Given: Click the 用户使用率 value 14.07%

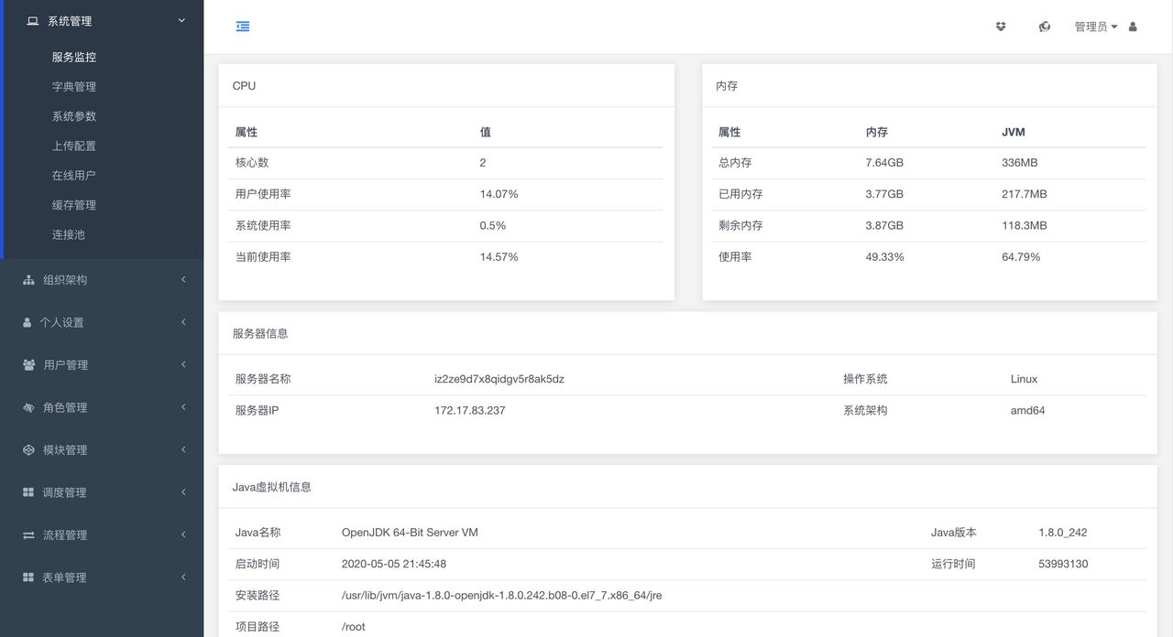Looking at the screenshot, I should click(499, 194).
